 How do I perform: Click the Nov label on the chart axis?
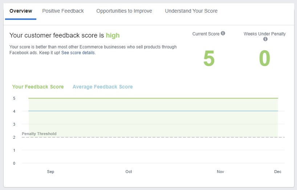point(220,172)
